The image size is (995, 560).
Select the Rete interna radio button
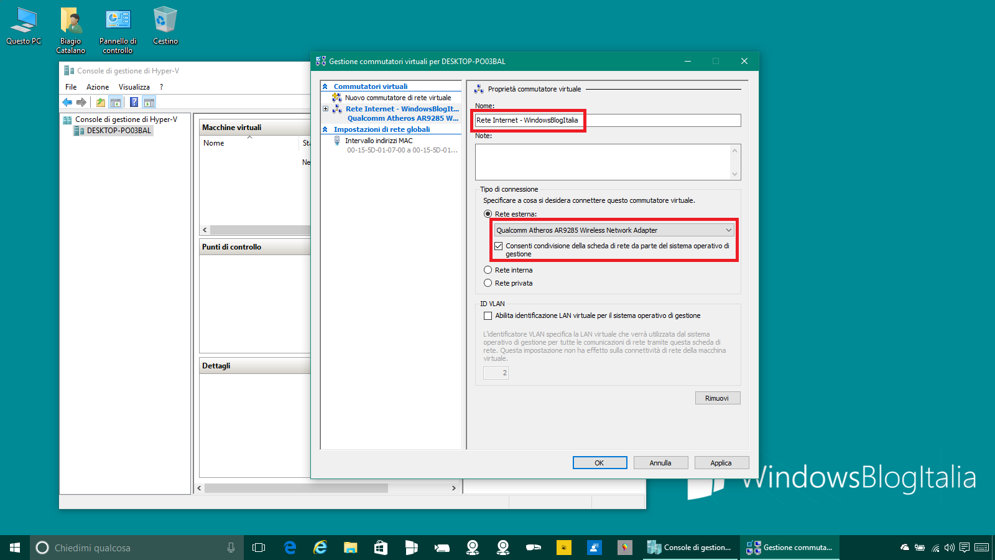(488, 270)
